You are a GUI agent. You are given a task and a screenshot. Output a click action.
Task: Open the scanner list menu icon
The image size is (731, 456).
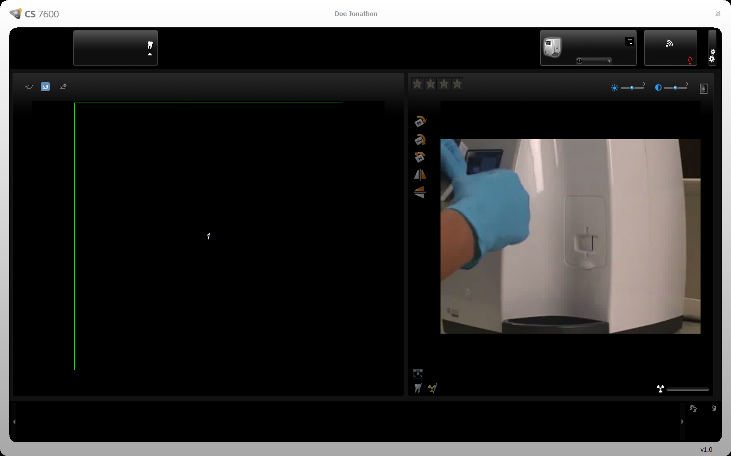[x=630, y=42]
